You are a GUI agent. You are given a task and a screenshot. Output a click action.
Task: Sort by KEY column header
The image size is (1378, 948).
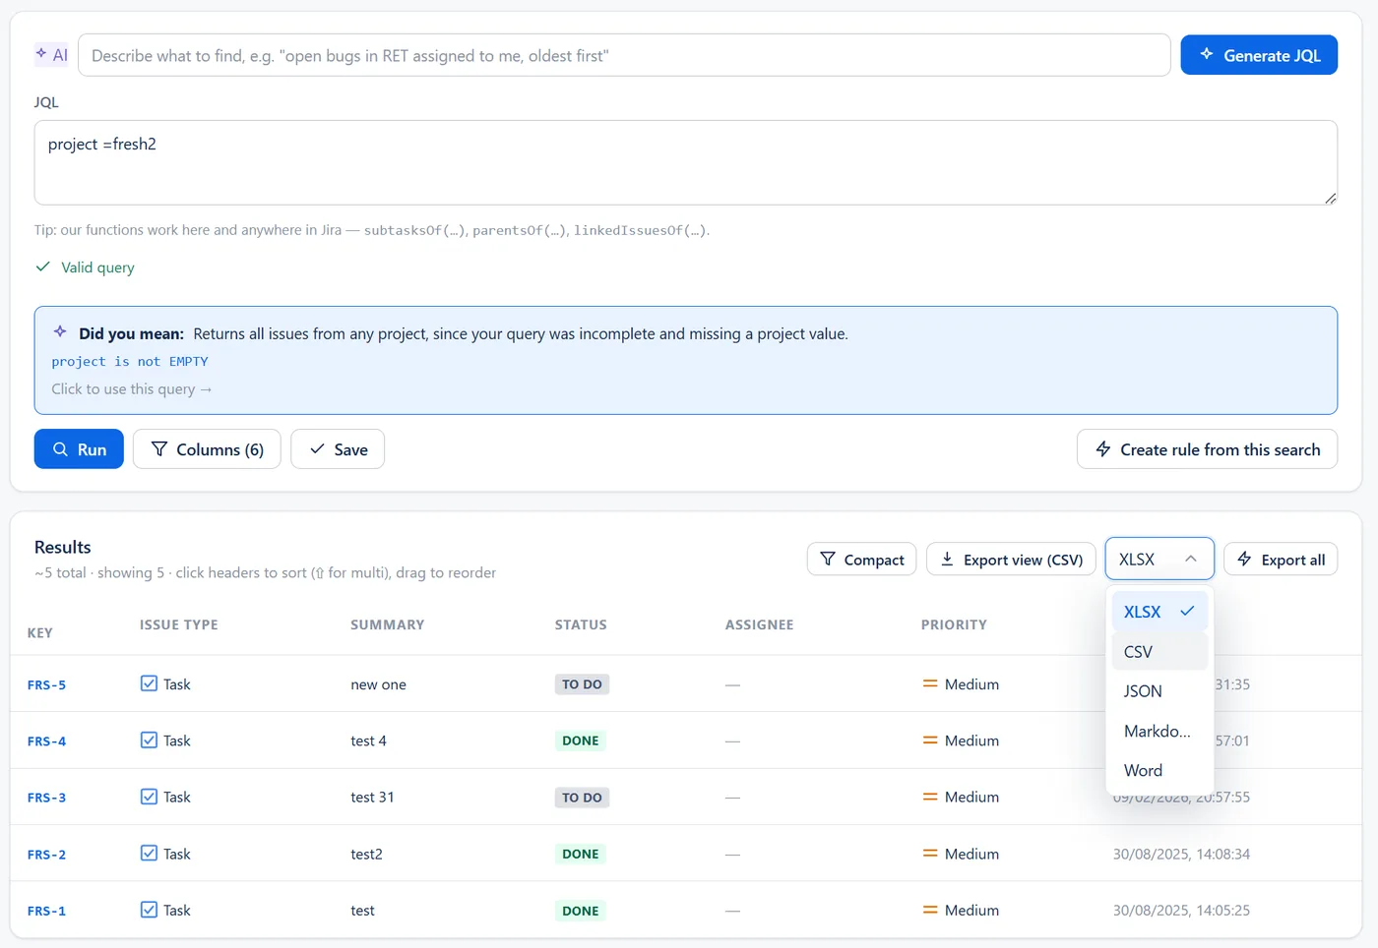coord(40,632)
